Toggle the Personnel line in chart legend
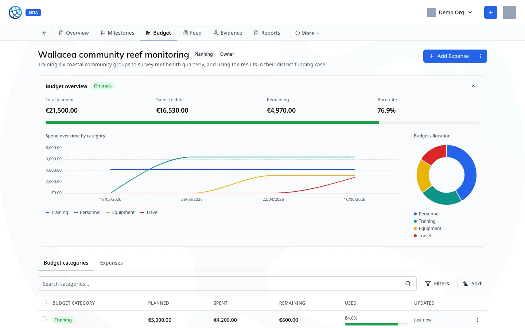 [87, 212]
